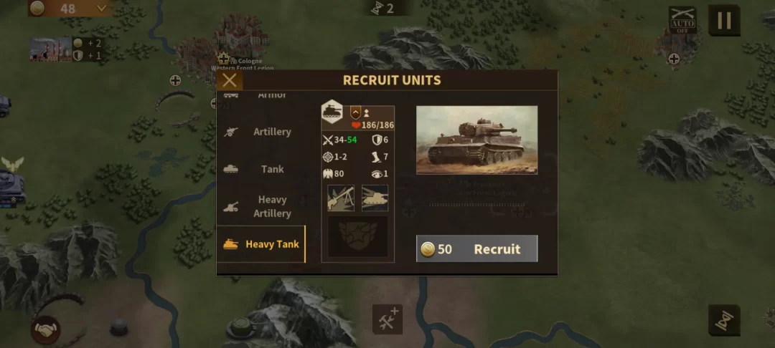This screenshot has width=775, height=348.
Task: Click the Tiger tank preview image
Action: [477, 140]
